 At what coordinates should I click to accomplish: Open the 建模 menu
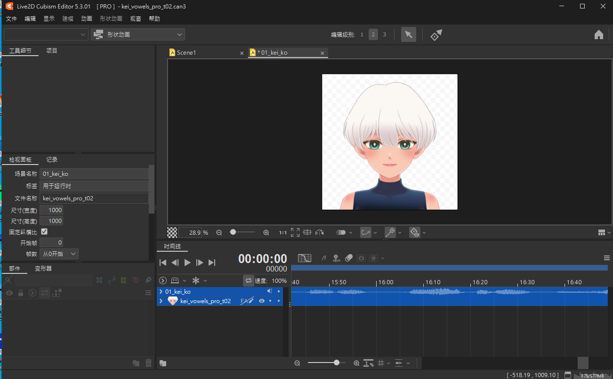68,18
